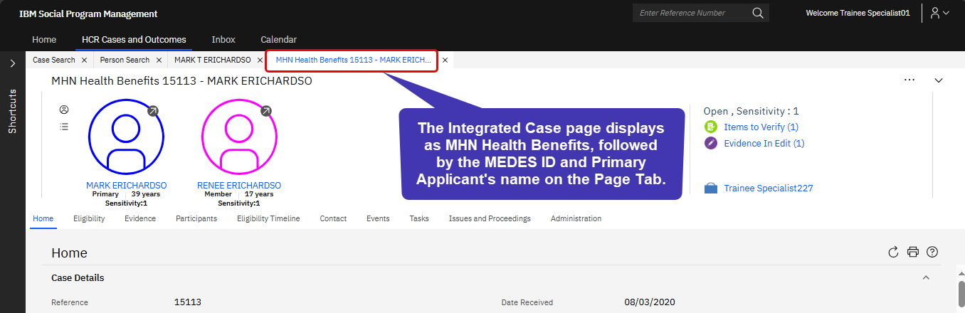Open Issues and Proceedings sub-tab
Viewport: 965px width, 313px height.
490,218
